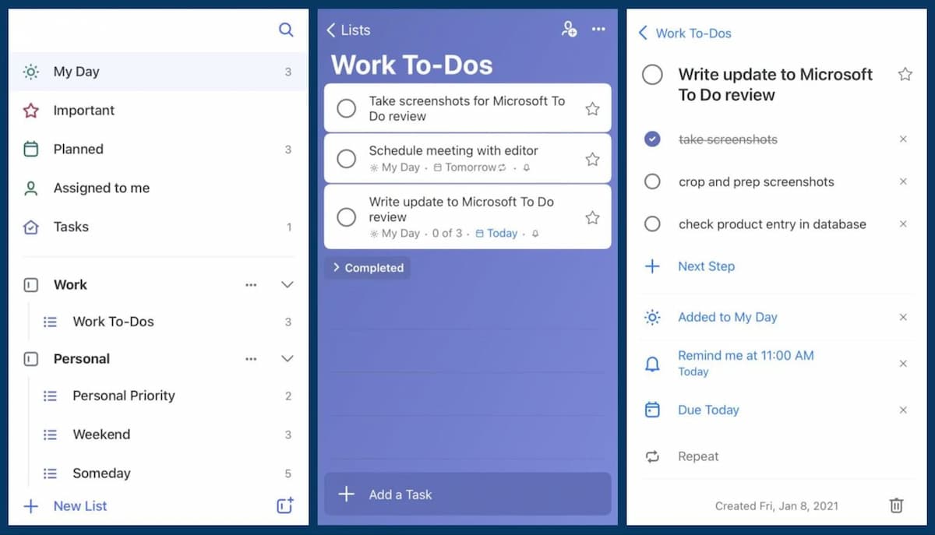Click 'Next Step' to add step

[705, 266]
